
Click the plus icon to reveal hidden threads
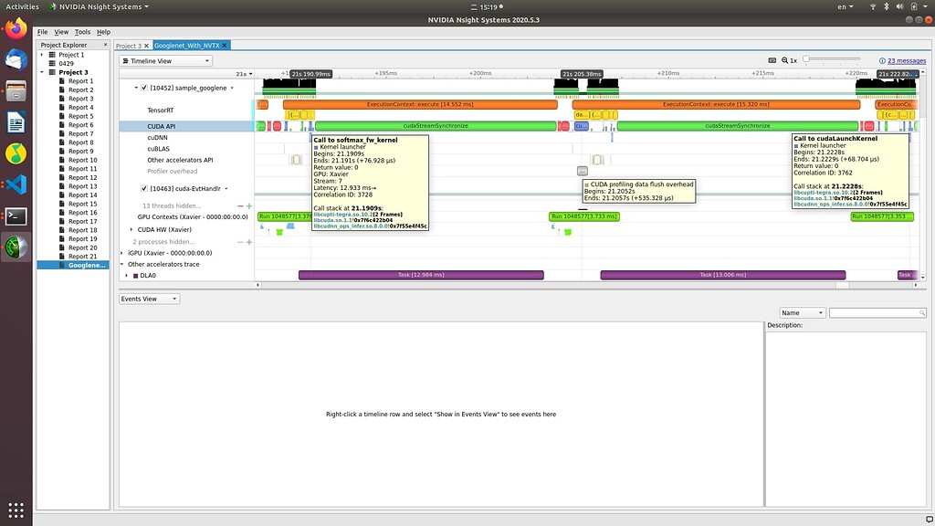249,205
